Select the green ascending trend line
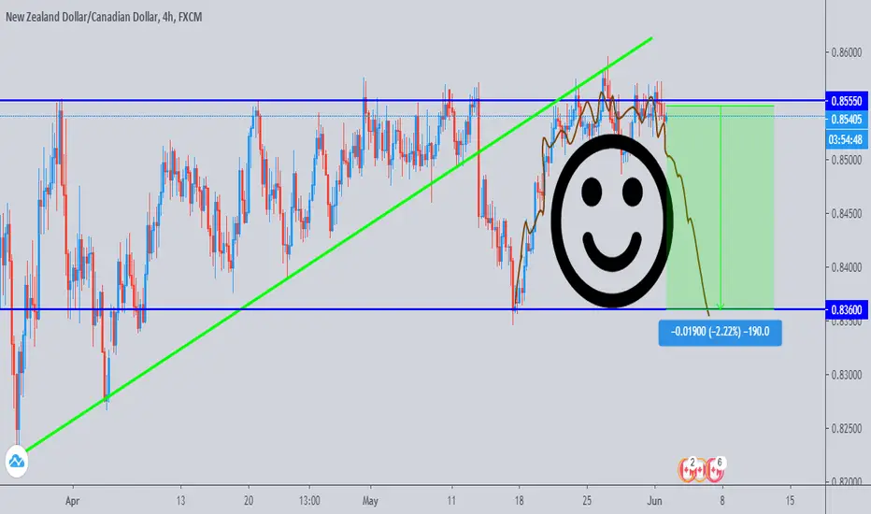The image size is (871, 514). 339,245
